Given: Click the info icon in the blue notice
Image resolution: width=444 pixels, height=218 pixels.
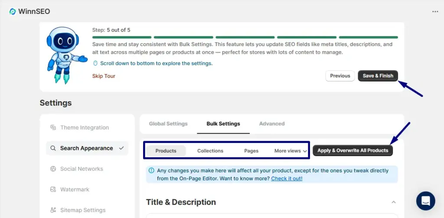Looking at the screenshot, I should point(151,170).
